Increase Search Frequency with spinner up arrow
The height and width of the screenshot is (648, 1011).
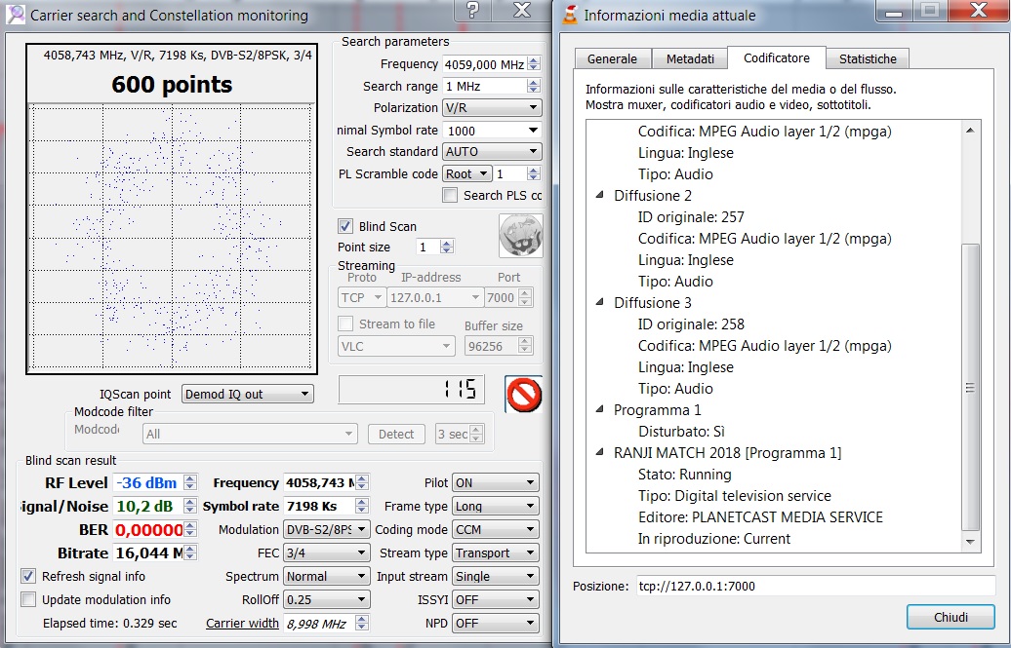[534, 60]
